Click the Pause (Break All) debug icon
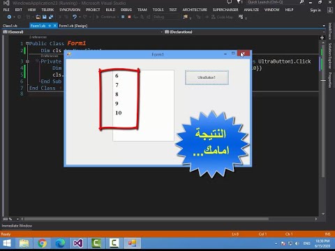Image resolution: width=335 pixels, height=251 pixels. click(x=123, y=17)
